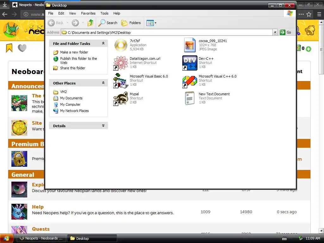Open the Tools menu
324x243 pixels.
[104, 13]
